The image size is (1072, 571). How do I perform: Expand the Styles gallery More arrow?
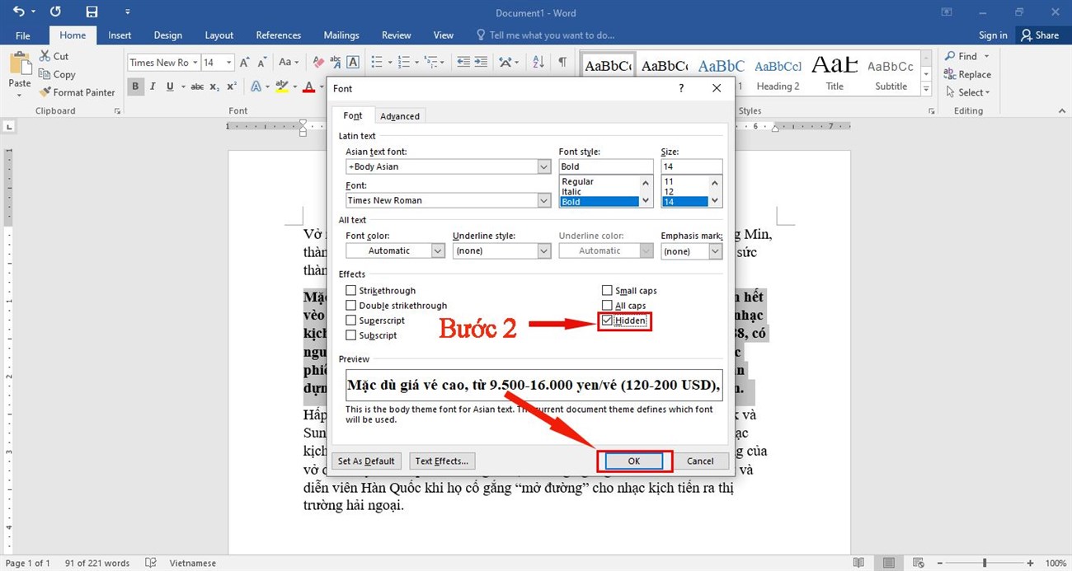[x=926, y=88]
